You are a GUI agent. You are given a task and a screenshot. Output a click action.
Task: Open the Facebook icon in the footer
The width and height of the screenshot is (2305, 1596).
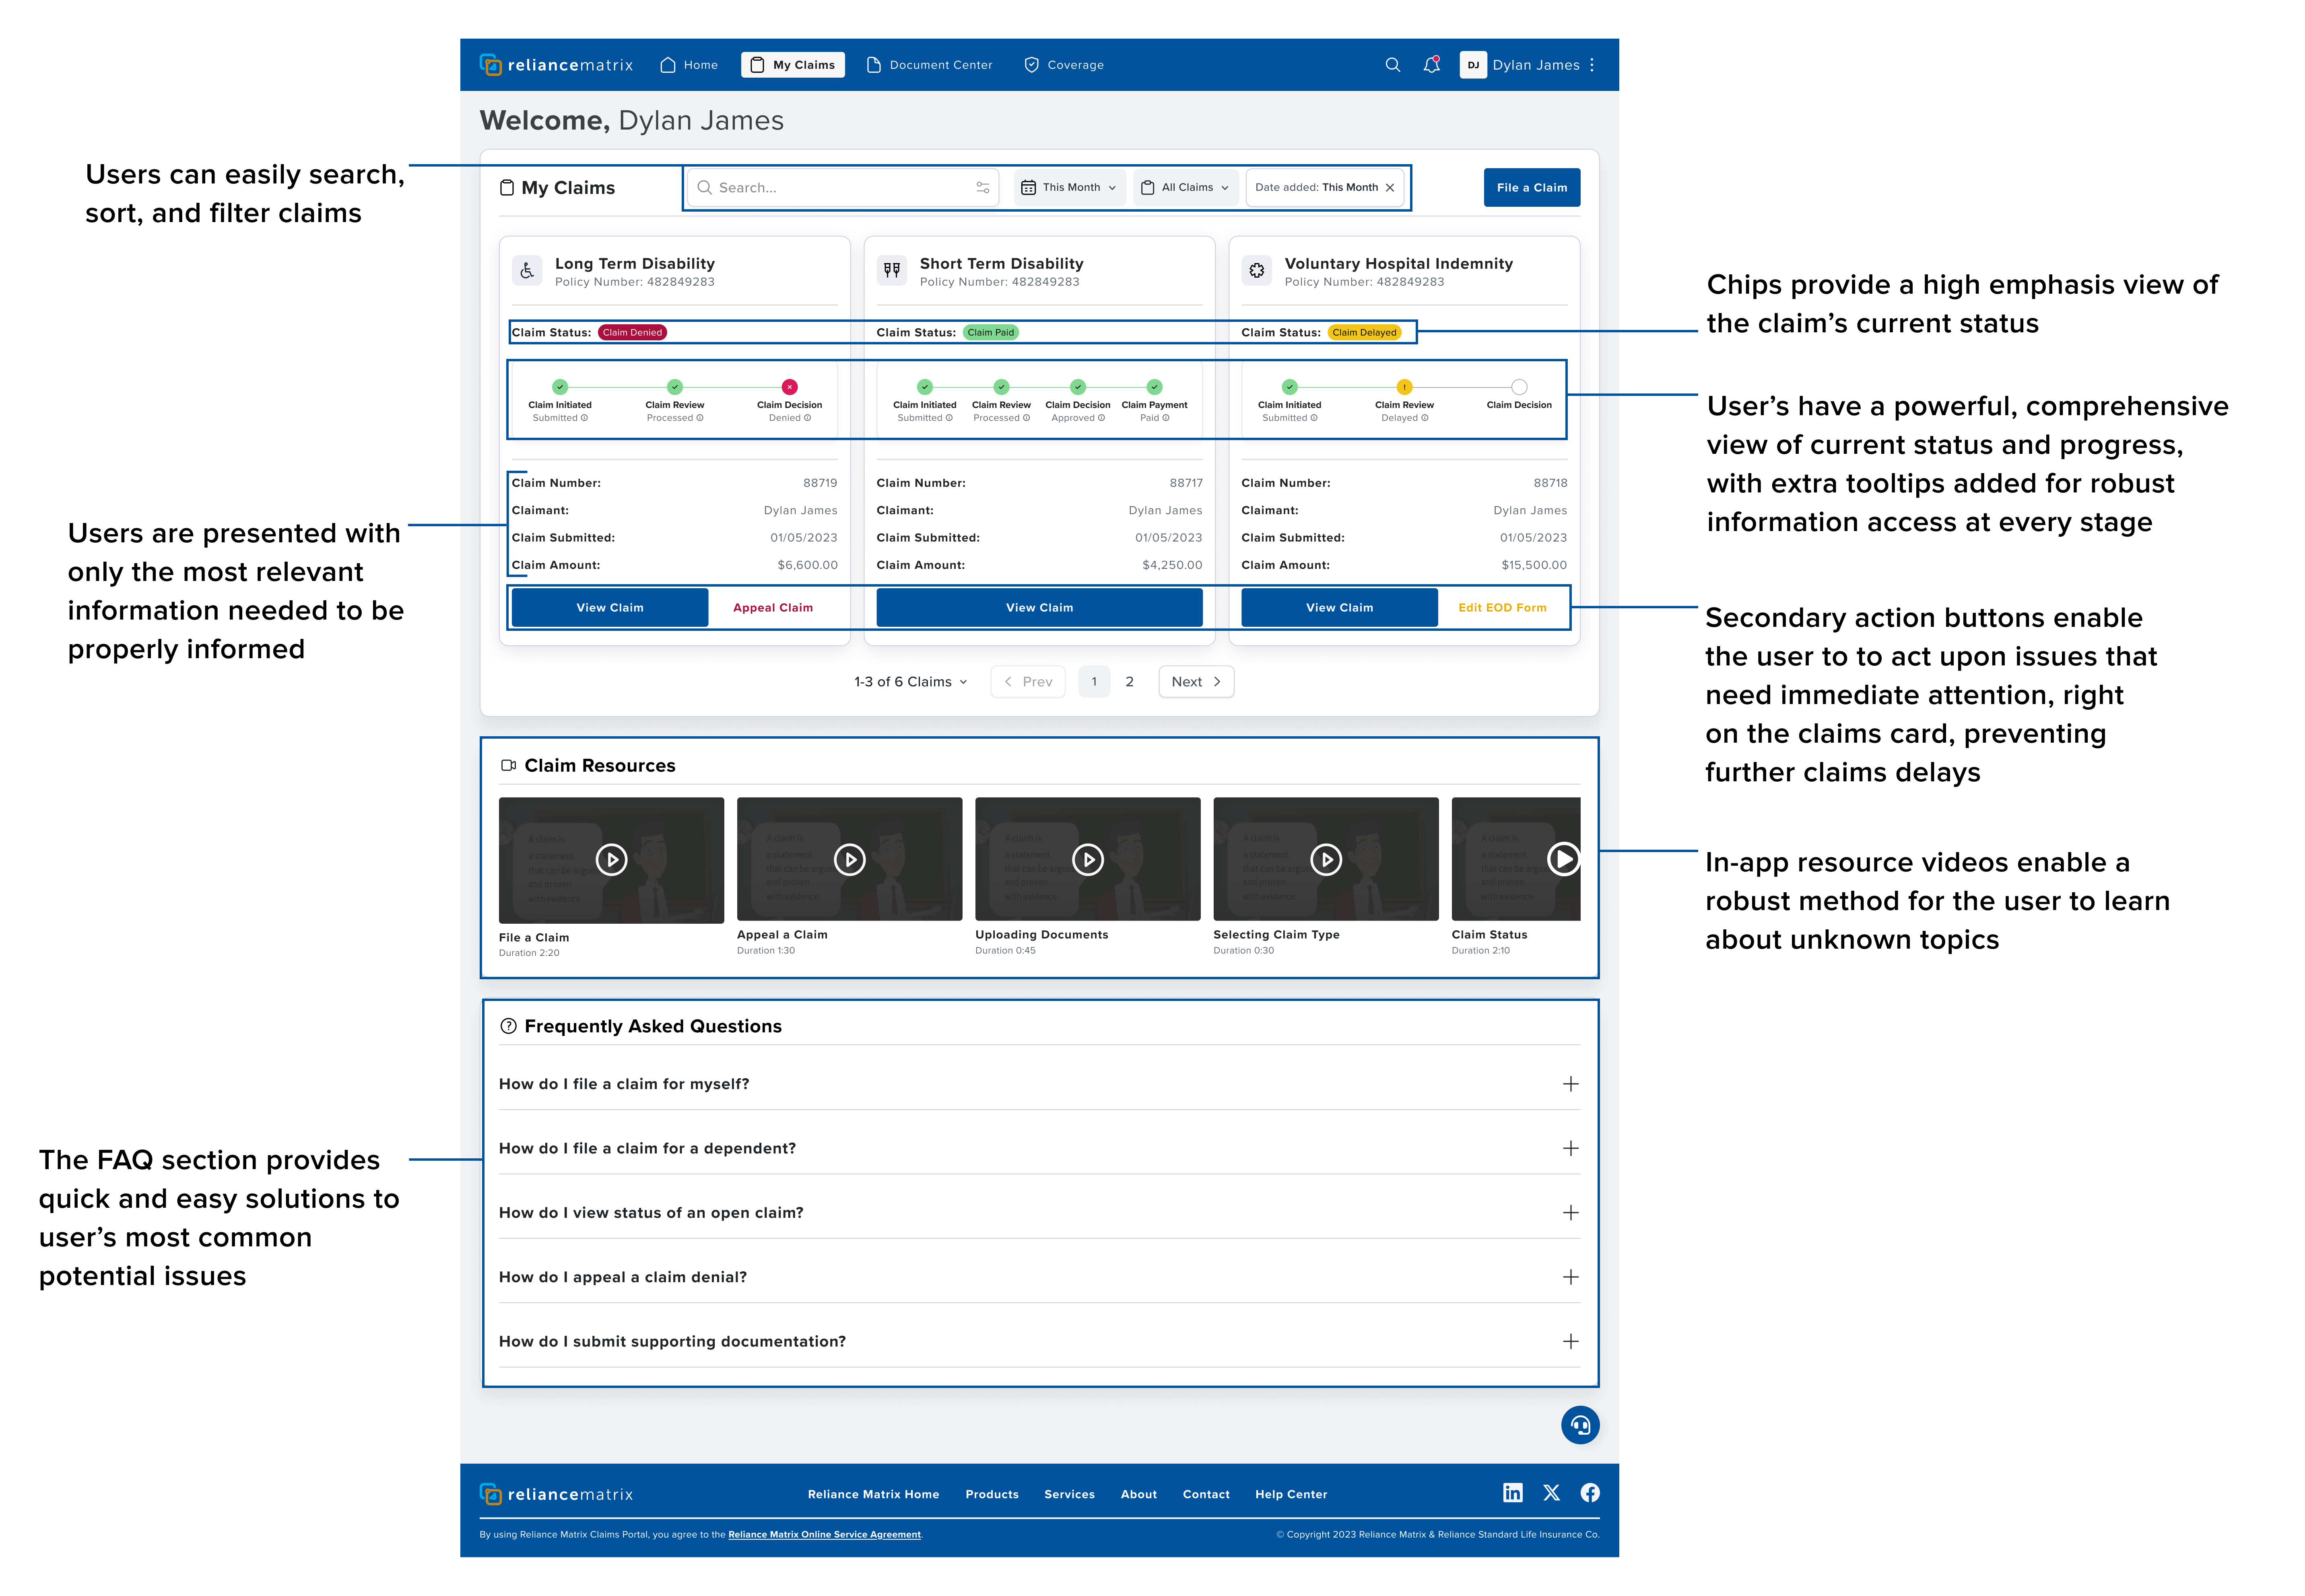[1590, 1493]
